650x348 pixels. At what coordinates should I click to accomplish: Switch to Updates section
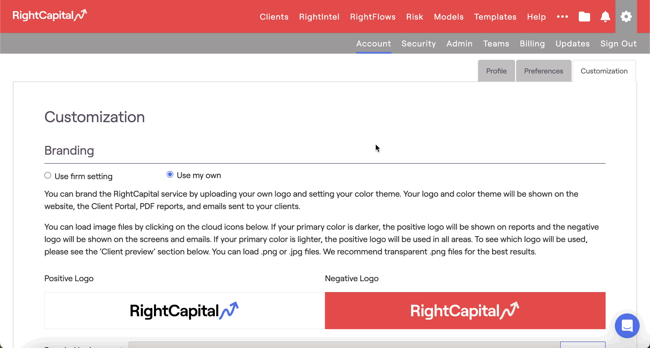click(573, 44)
